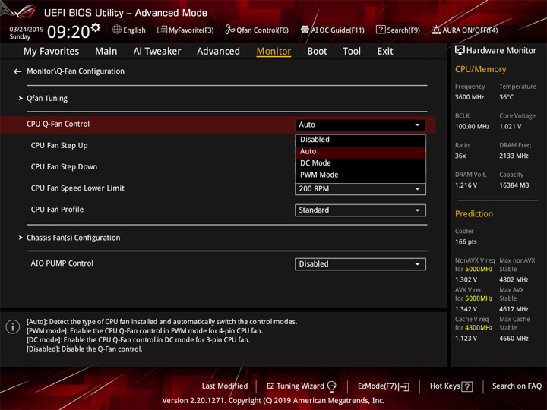
Task: Open the Ai Tweaker tab
Action: 157,52
